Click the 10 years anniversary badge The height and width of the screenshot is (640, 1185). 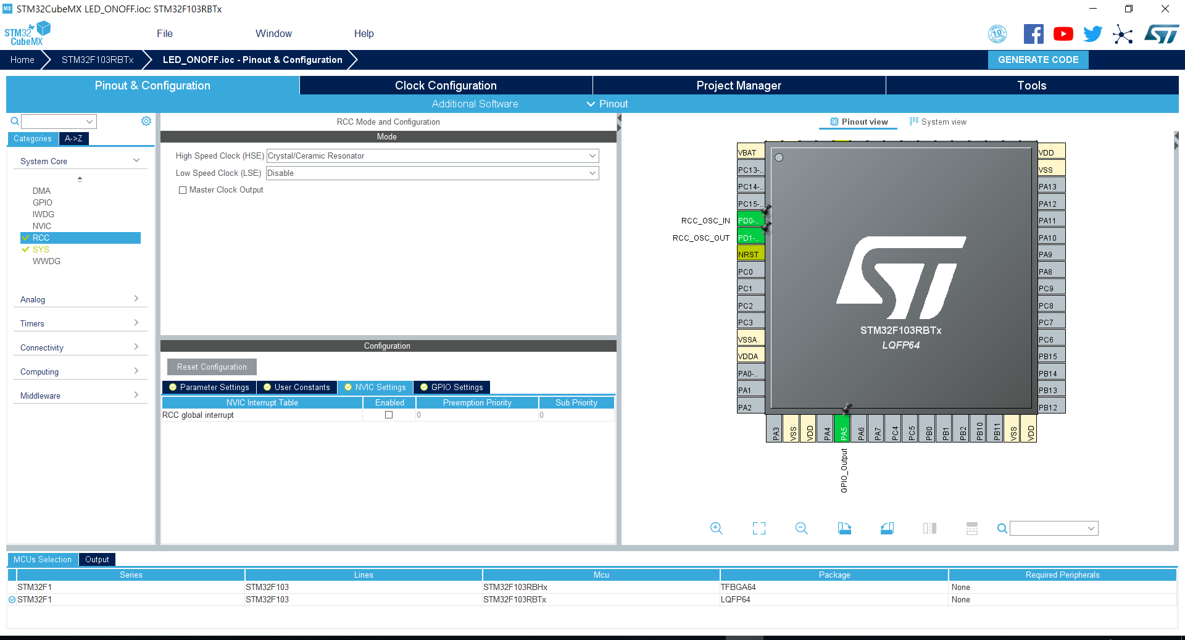pyautogui.click(x=997, y=34)
